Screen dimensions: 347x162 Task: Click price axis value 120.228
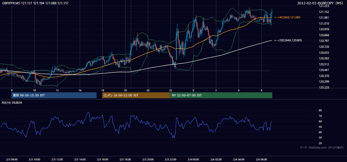pyautogui.click(x=324, y=87)
